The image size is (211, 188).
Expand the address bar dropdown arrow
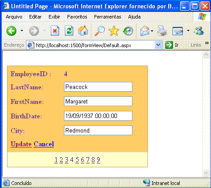coord(158,45)
